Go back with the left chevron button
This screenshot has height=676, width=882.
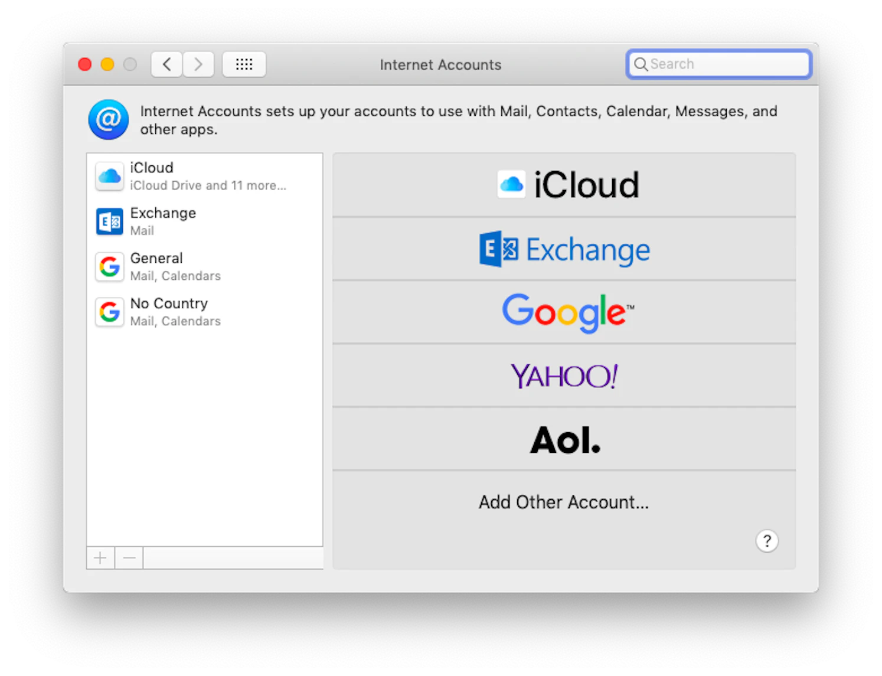pos(166,64)
